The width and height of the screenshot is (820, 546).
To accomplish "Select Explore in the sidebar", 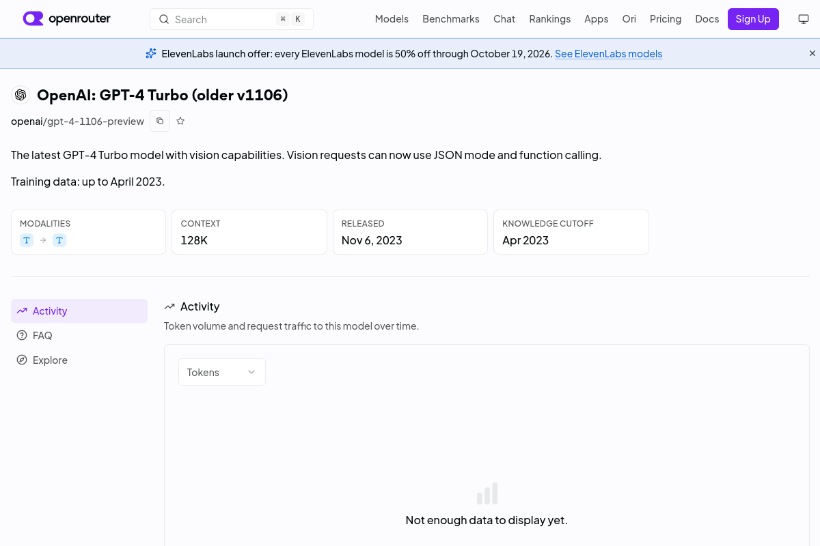I will point(79,360).
